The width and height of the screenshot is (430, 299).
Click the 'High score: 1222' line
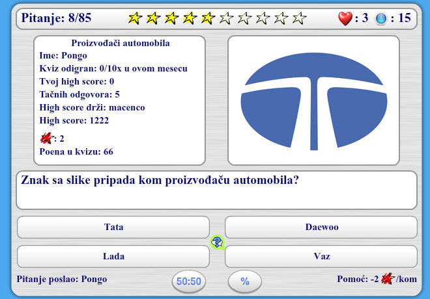(74, 120)
